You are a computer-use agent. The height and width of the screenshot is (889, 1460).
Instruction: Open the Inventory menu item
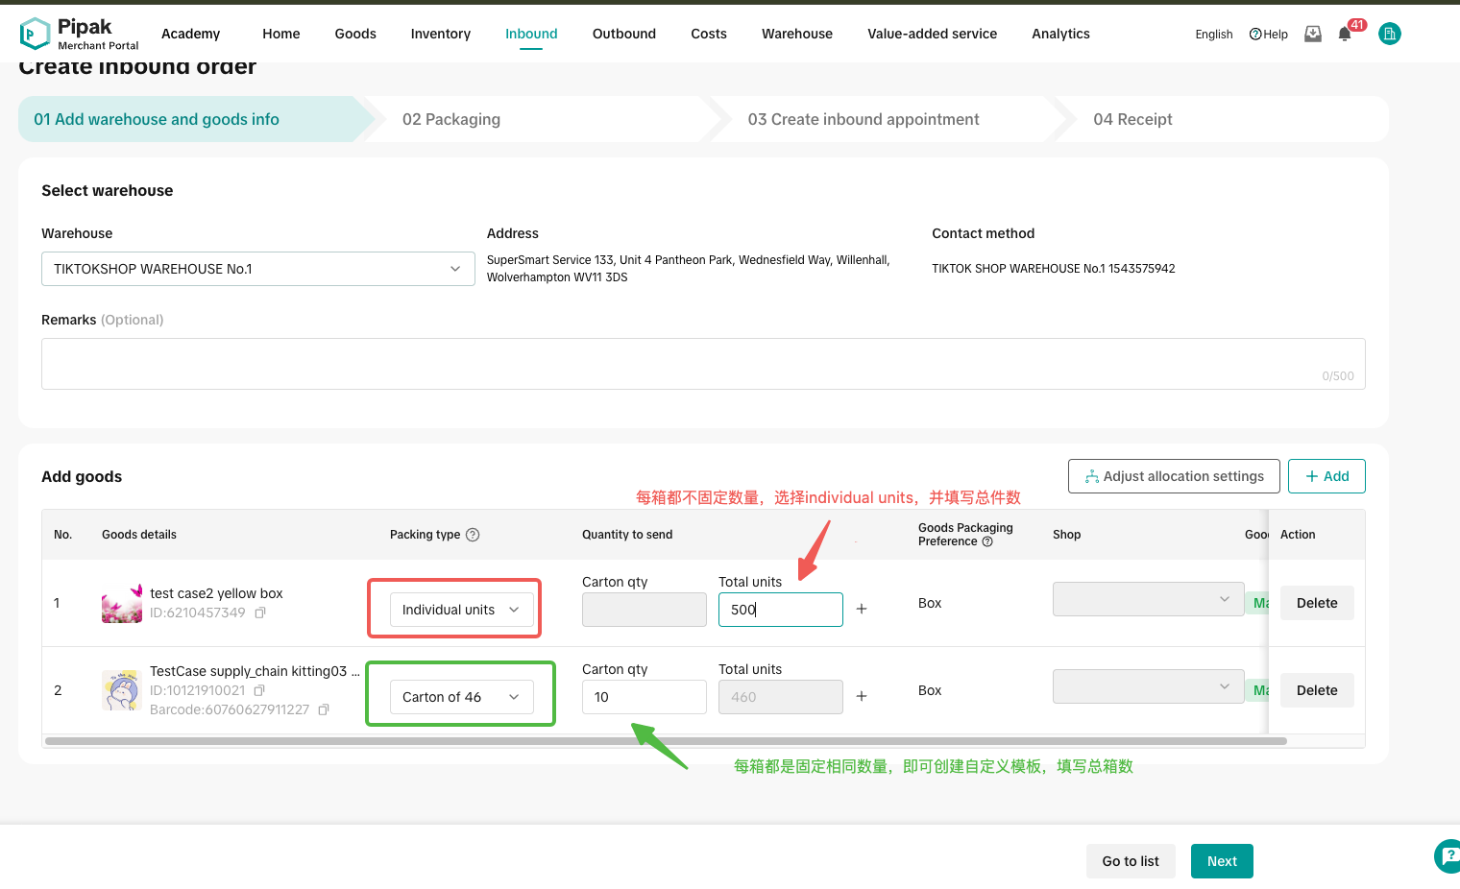point(440,34)
